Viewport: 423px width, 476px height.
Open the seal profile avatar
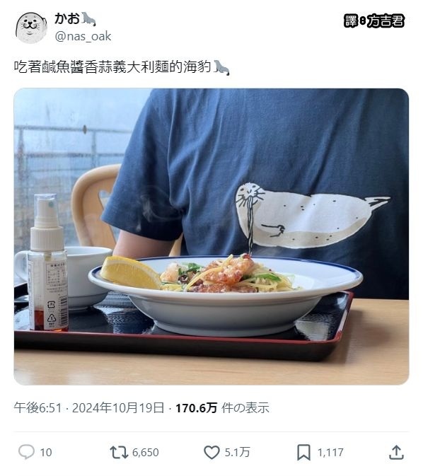[x=31, y=28]
